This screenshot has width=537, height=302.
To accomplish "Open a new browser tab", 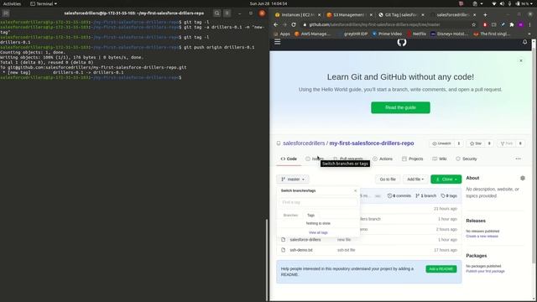I will pos(485,15).
